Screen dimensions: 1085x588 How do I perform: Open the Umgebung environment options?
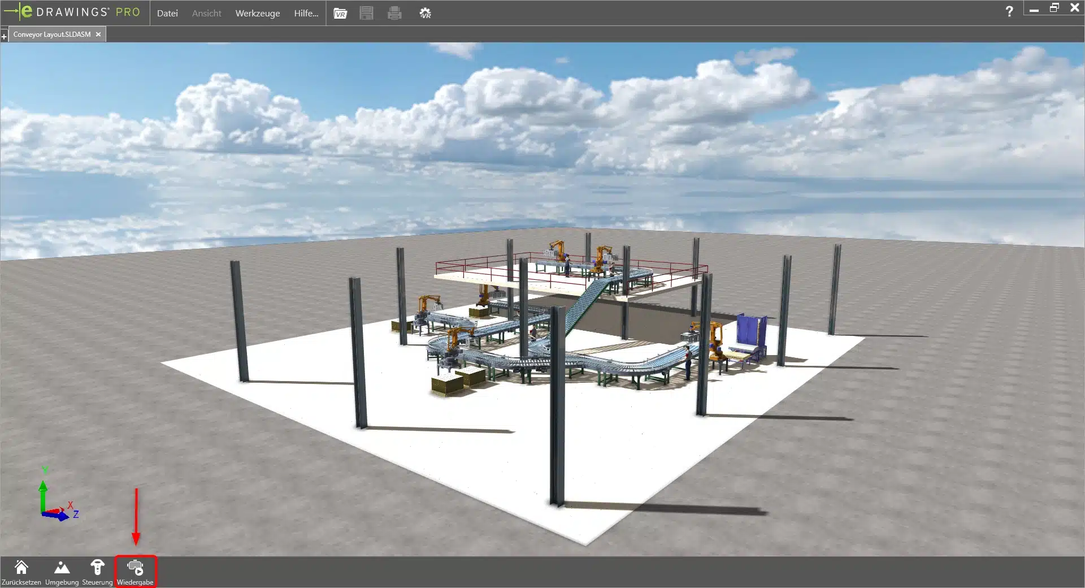coord(62,568)
